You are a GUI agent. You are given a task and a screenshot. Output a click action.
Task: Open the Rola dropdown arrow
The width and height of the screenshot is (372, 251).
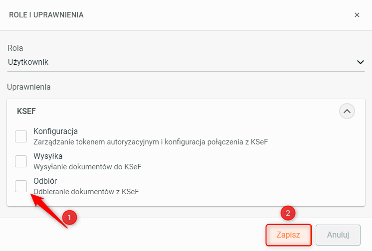[x=360, y=62]
